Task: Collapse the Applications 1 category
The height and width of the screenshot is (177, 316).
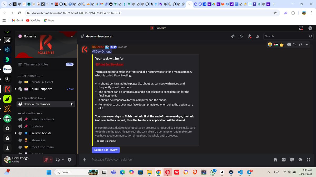Action: click(32, 98)
